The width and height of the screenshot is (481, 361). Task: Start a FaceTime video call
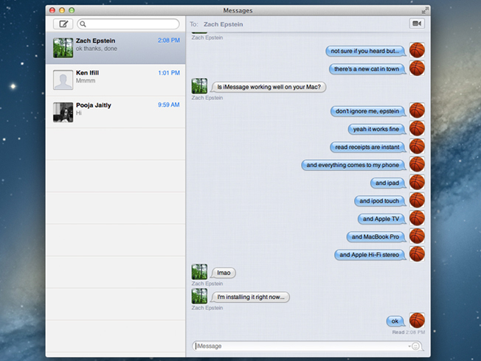tap(417, 24)
